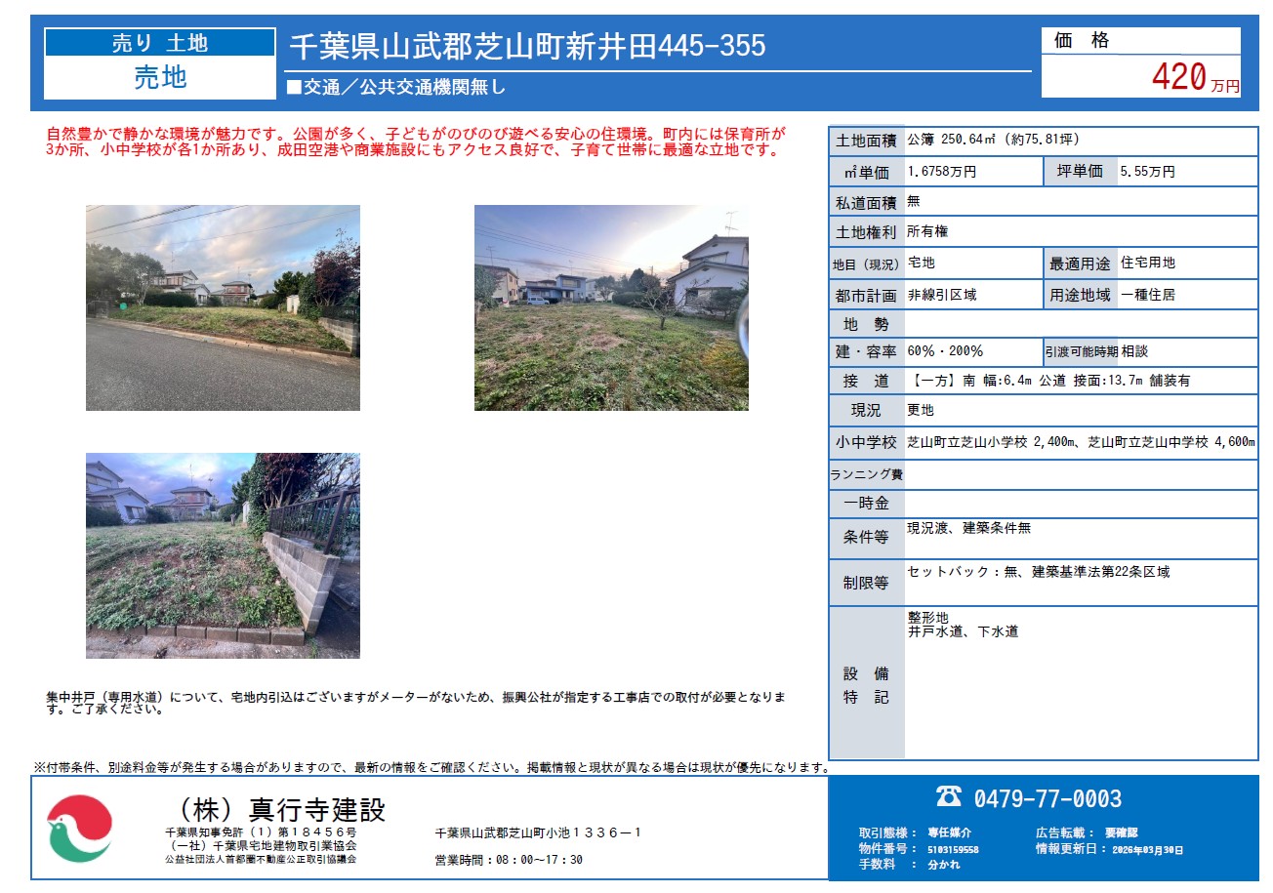Click the red and green bird company logo
This screenshot has width=1273, height=893.
pos(80,828)
